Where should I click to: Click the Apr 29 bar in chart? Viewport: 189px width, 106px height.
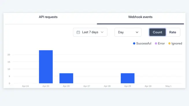[128, 78]
